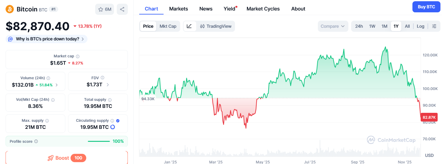
Task: Click the Circulating supply verified badge icon
Action: [x=118, y=121]
